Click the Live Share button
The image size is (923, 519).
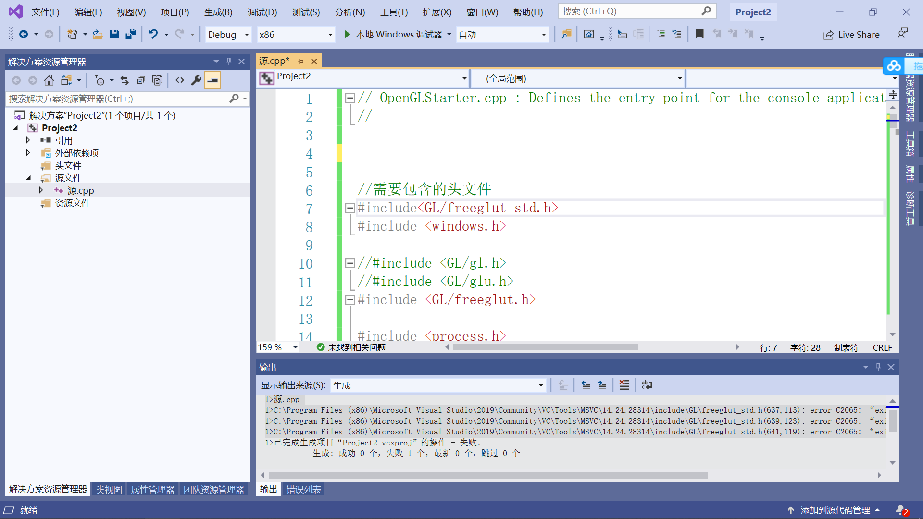[x=851, y=34]
